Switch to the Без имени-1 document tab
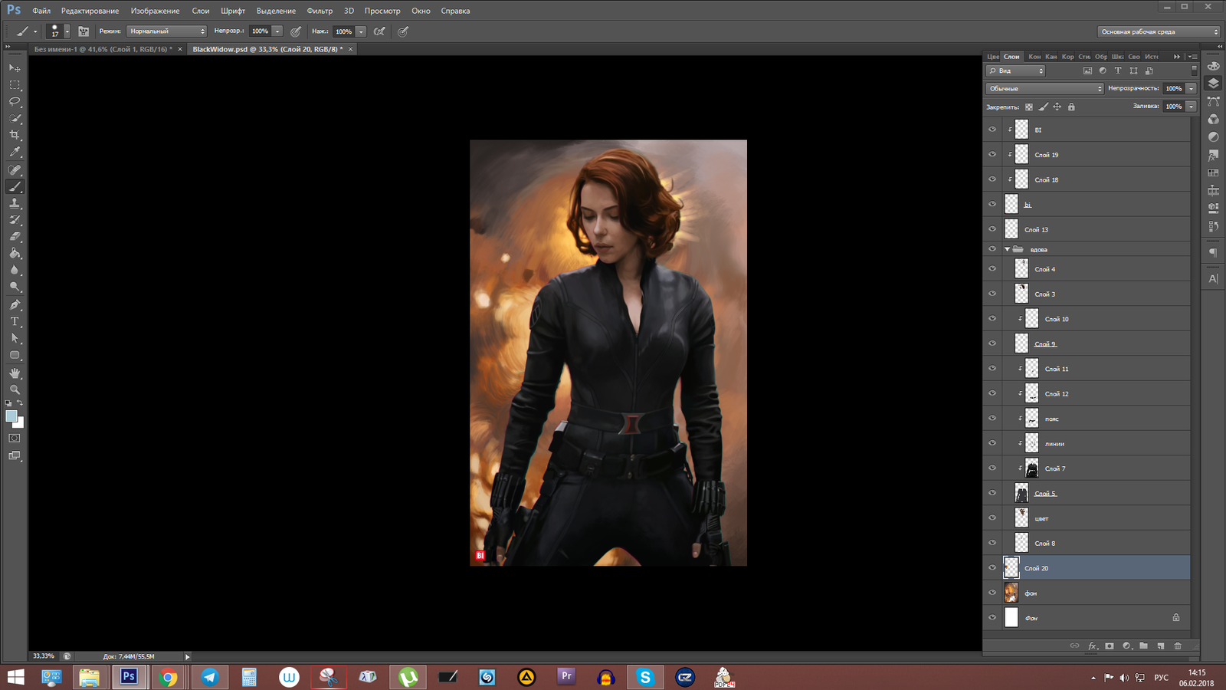Image resolution: width=1226 pixels, height=690 pixels. tap(103, 49)
